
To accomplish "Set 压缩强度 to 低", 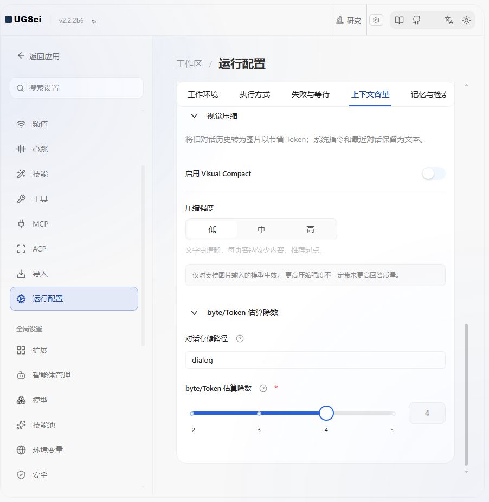I will coord(212,229).
